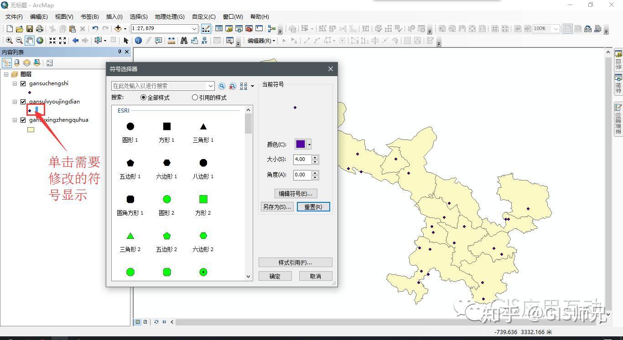Open the 地理处理(G) menu
This screenshot has height=340, width=623.
(x=169, y=16)
